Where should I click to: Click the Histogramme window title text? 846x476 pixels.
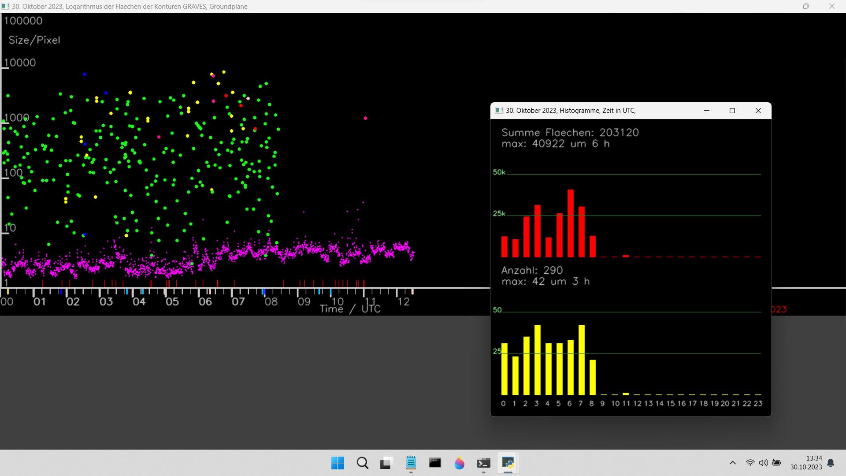point(571,111)
